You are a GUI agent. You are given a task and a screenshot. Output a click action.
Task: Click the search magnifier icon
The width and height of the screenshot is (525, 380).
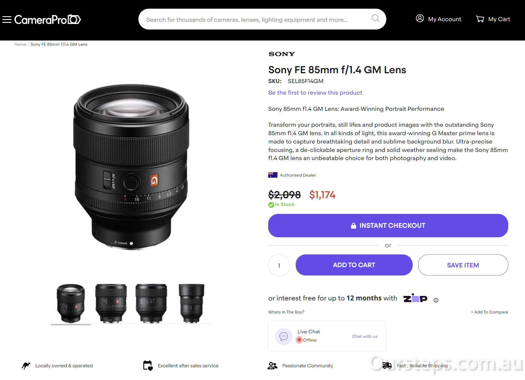tap(375, 18)
